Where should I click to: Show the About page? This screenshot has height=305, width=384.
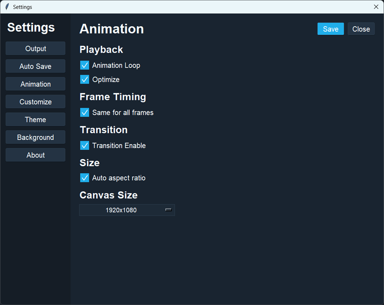point(36,155)
